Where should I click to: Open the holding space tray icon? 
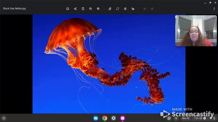[x=176, y=118]
